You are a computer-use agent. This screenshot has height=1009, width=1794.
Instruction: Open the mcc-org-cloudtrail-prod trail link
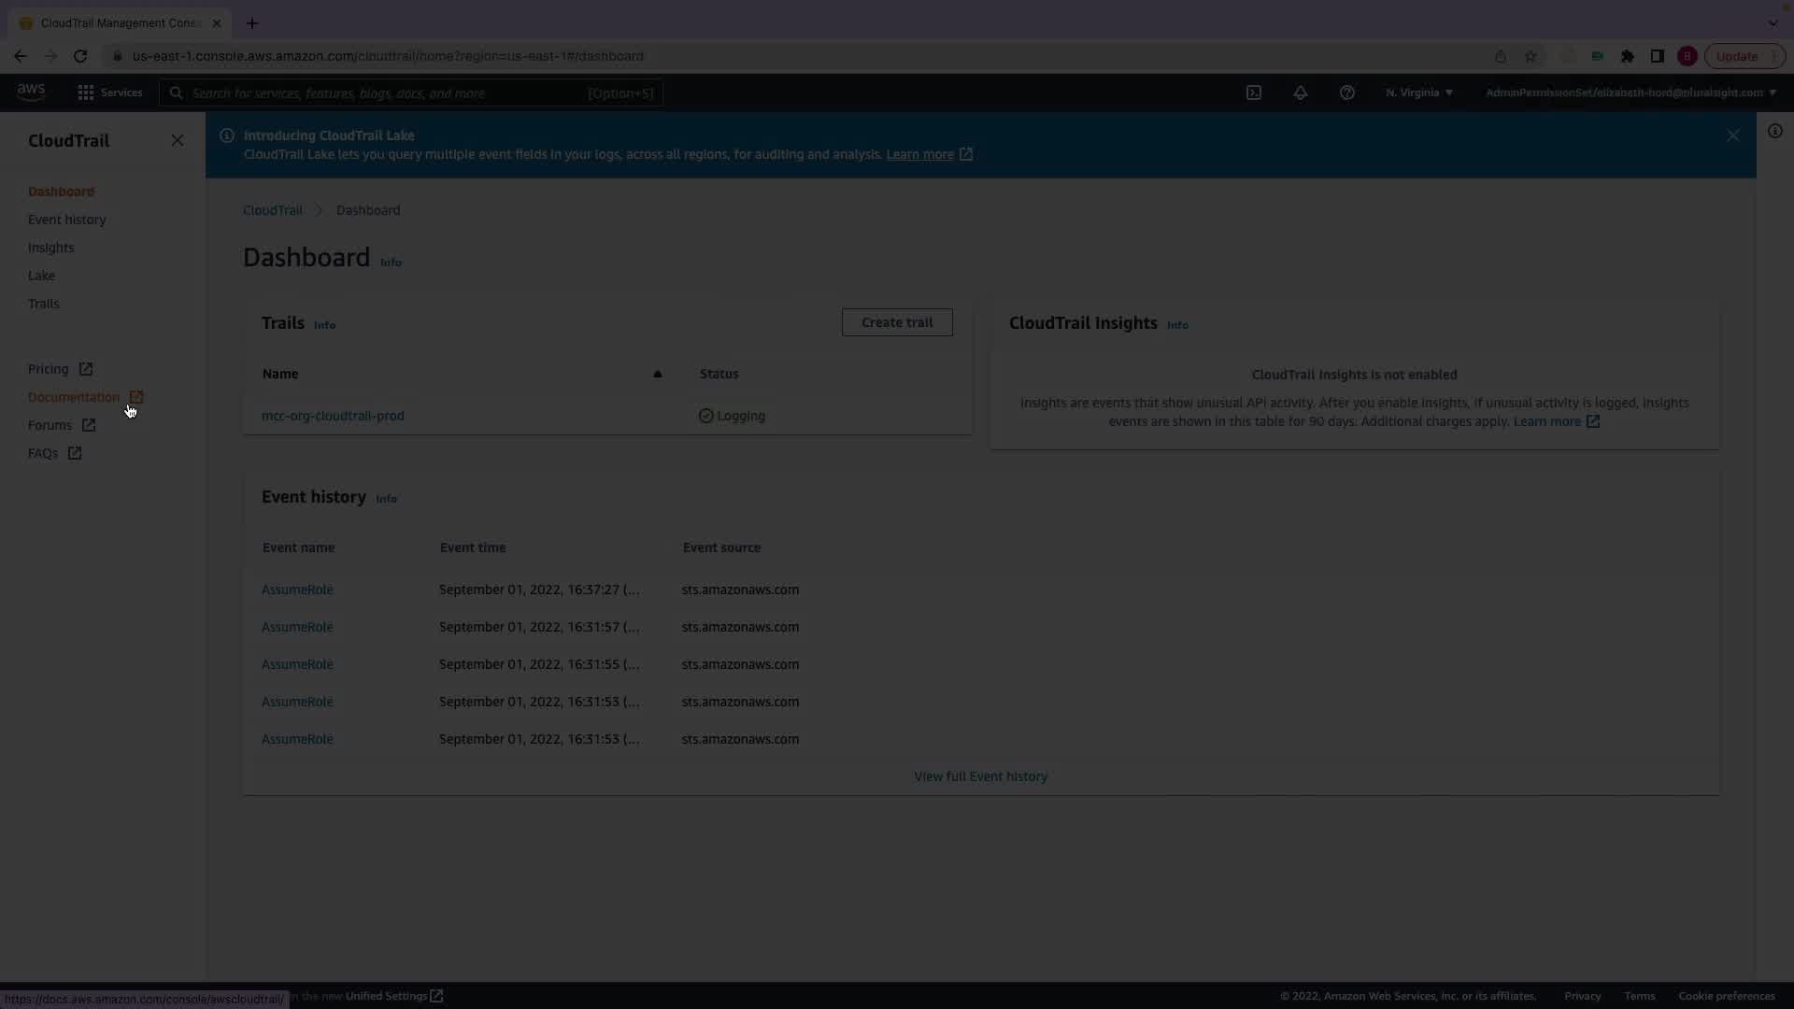point(333,416)
